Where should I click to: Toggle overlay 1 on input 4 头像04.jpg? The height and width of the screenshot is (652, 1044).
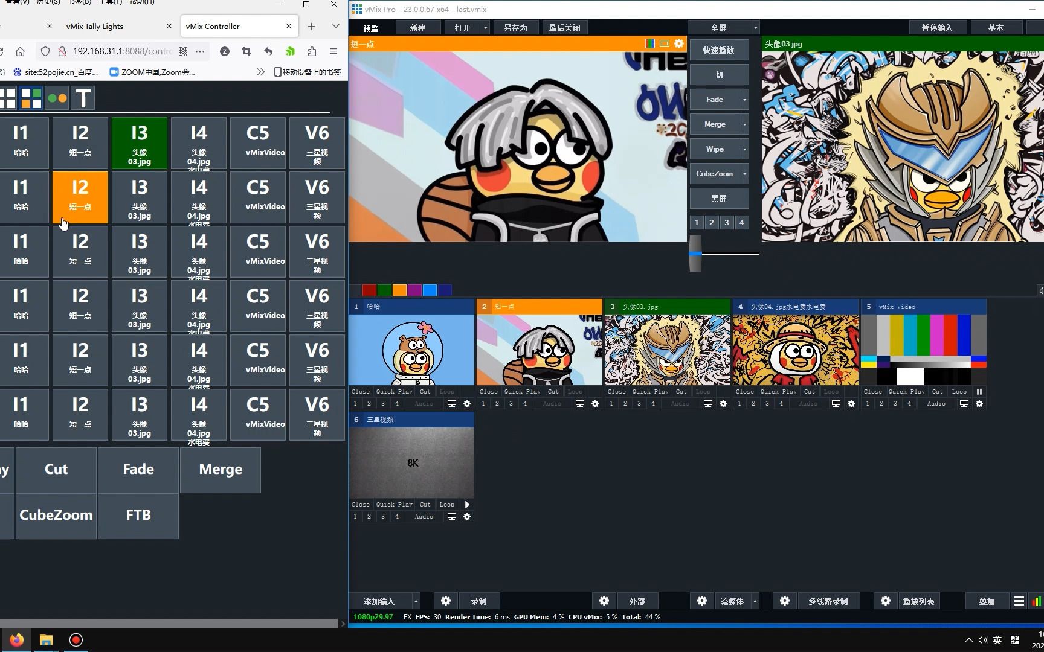click(739, 404)
